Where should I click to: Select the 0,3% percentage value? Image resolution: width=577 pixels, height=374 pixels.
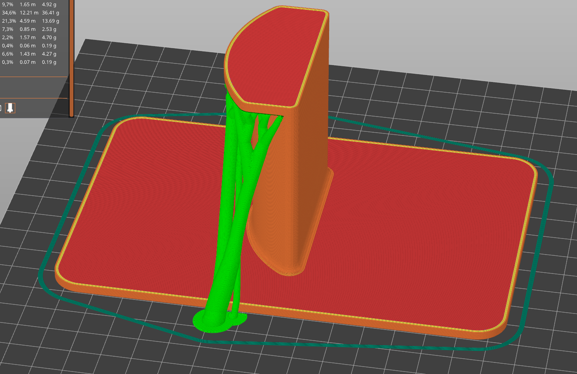7,62
